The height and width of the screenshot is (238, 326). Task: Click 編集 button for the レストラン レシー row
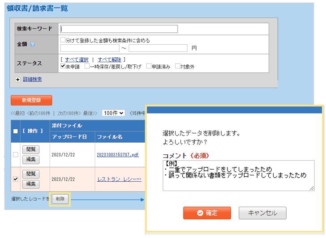pyautogui.click(x=31, y=183)
